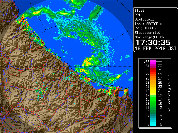Select the 'PPI' scan type text

pos(137,15)
